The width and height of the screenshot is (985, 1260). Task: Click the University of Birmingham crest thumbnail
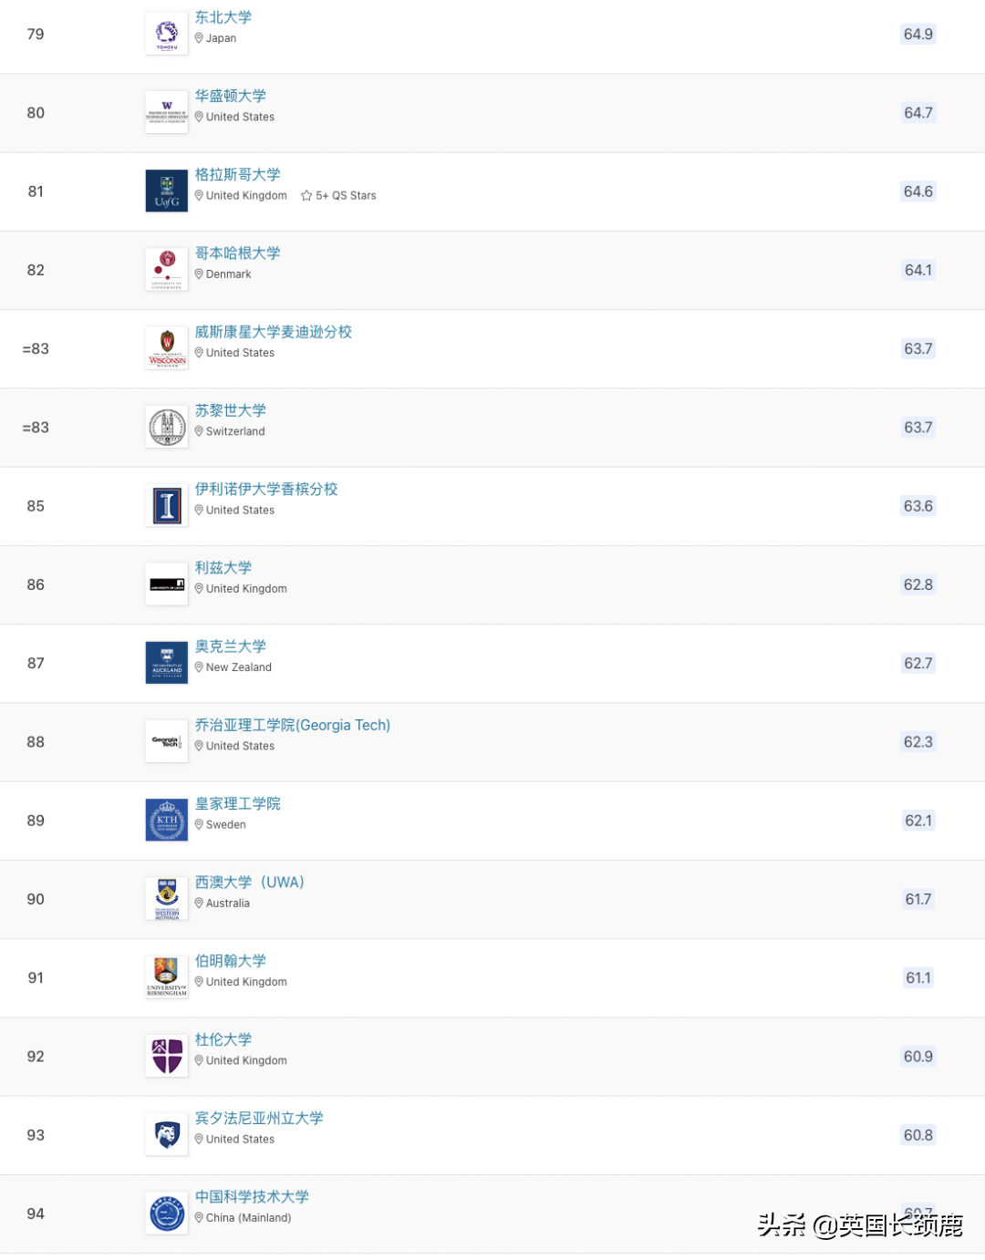167,978
